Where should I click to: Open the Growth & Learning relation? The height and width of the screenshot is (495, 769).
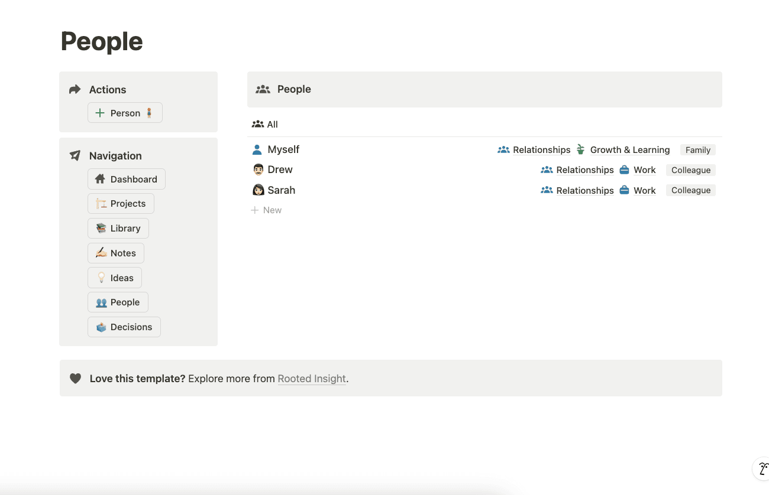(x=629, y=150)
